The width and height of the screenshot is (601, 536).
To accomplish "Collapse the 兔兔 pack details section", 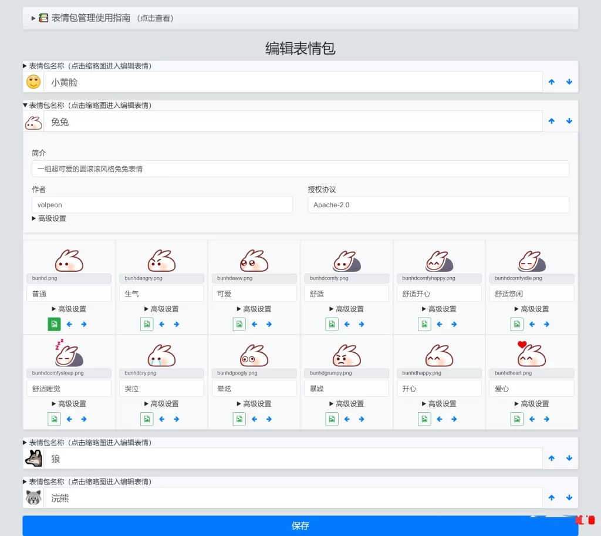I will 25,106.
